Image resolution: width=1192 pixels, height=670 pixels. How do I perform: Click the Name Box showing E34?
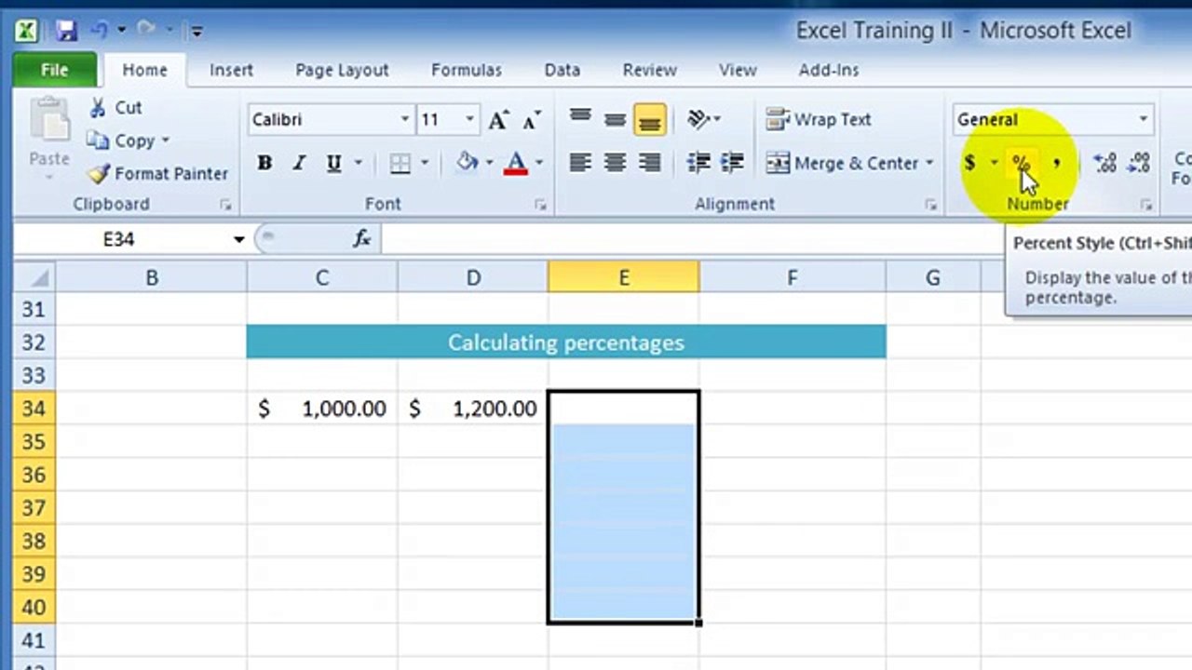coord(119,239)
